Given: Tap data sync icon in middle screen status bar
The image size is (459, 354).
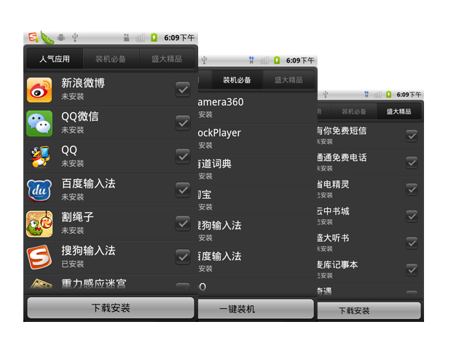Looking at the screenshot, I should click(251, 60).
